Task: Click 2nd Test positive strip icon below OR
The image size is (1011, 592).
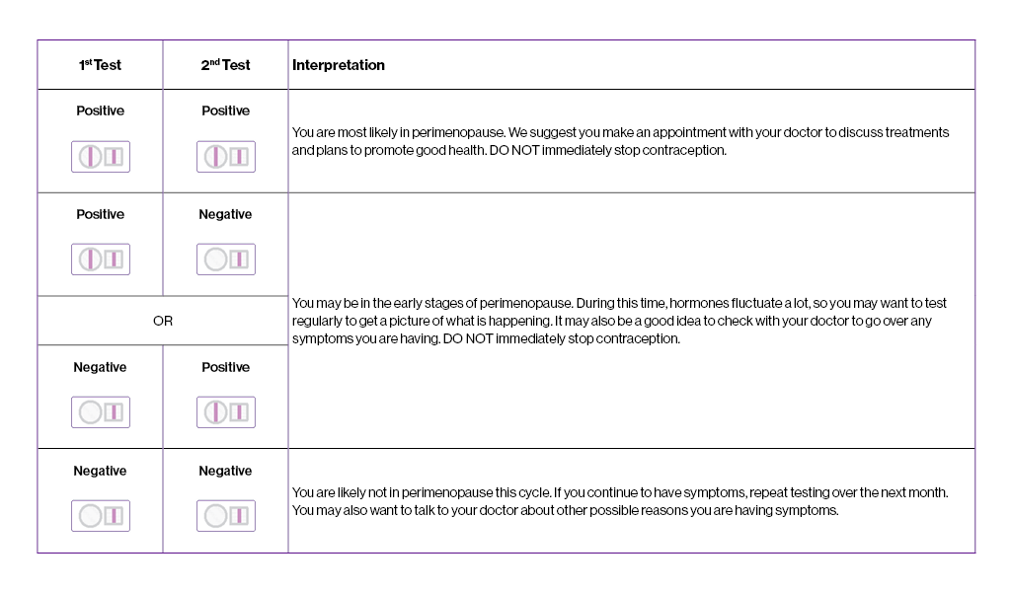Action: (x=226, y=412)
